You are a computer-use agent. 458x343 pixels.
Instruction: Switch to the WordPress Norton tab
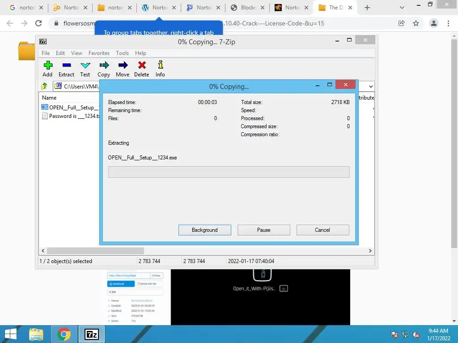coord(159,8)
